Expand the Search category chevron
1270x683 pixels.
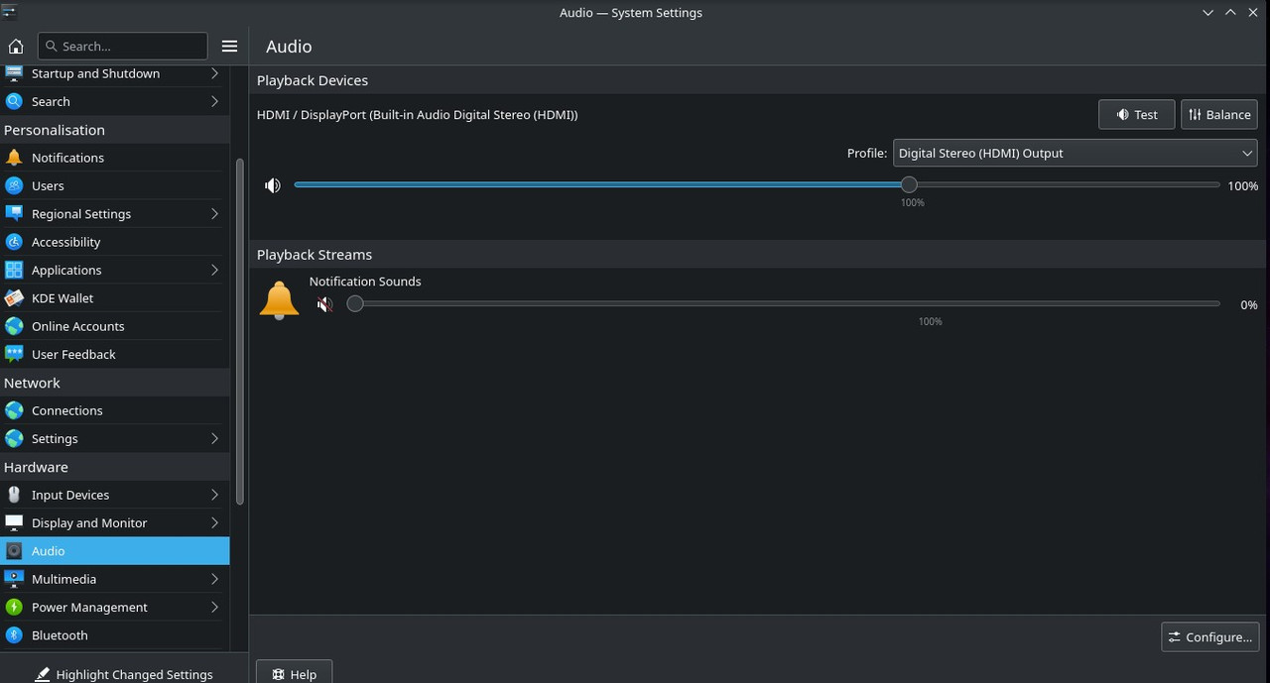(214, 101)
